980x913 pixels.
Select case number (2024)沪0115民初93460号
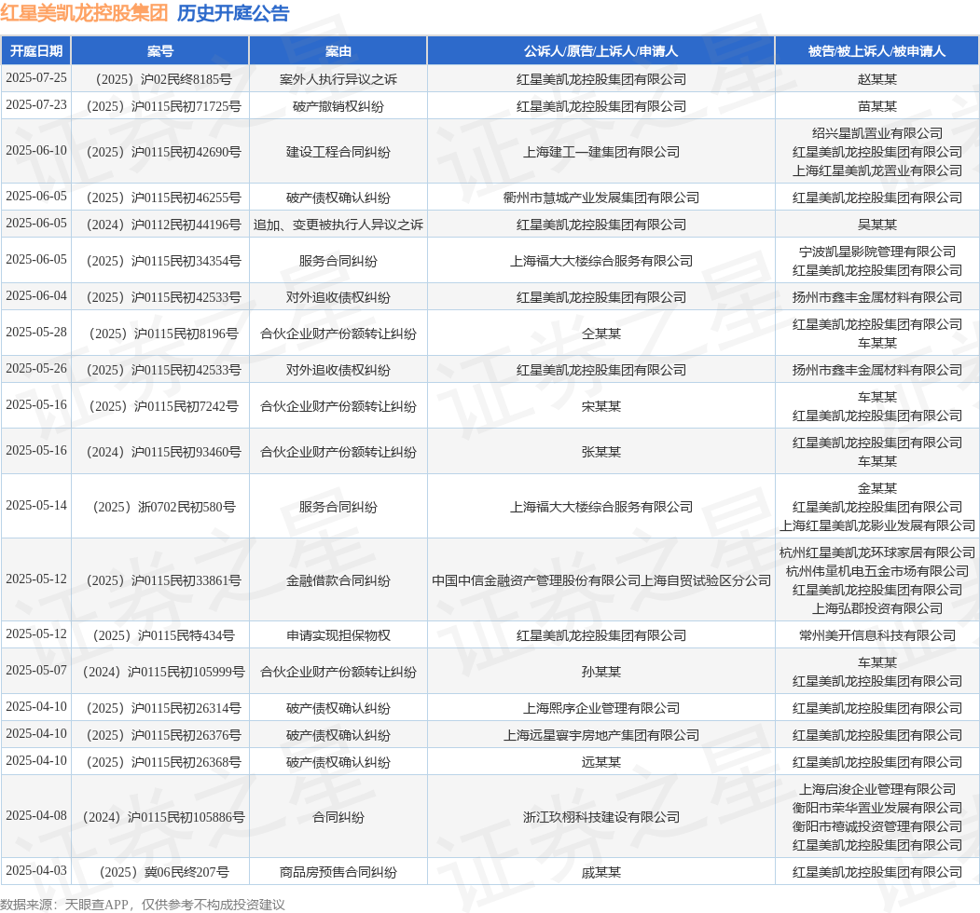point(160,452)
